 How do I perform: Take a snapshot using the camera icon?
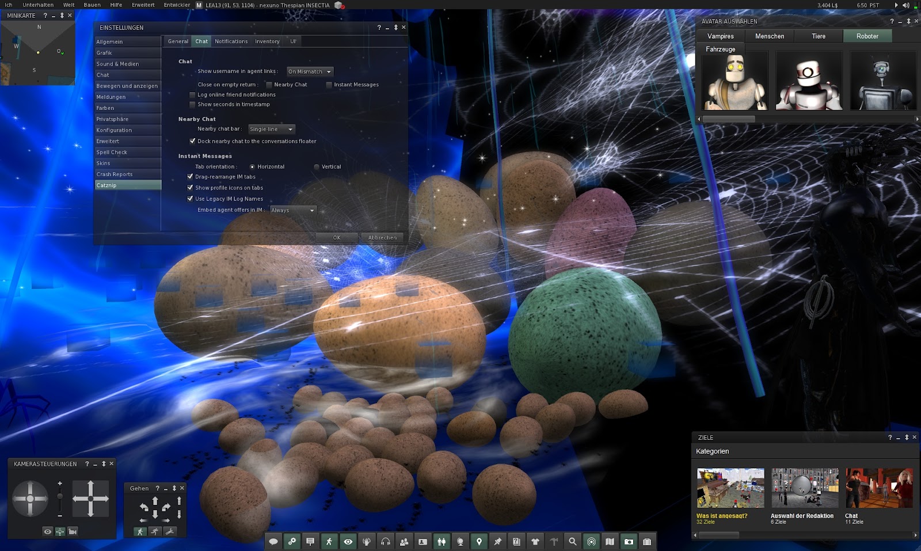click(x=629, y=541)
